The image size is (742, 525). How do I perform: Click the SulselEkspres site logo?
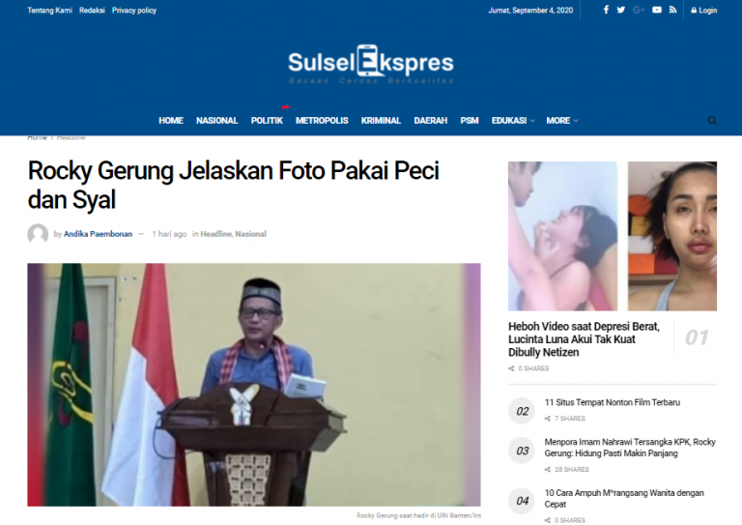coord(371,65)
